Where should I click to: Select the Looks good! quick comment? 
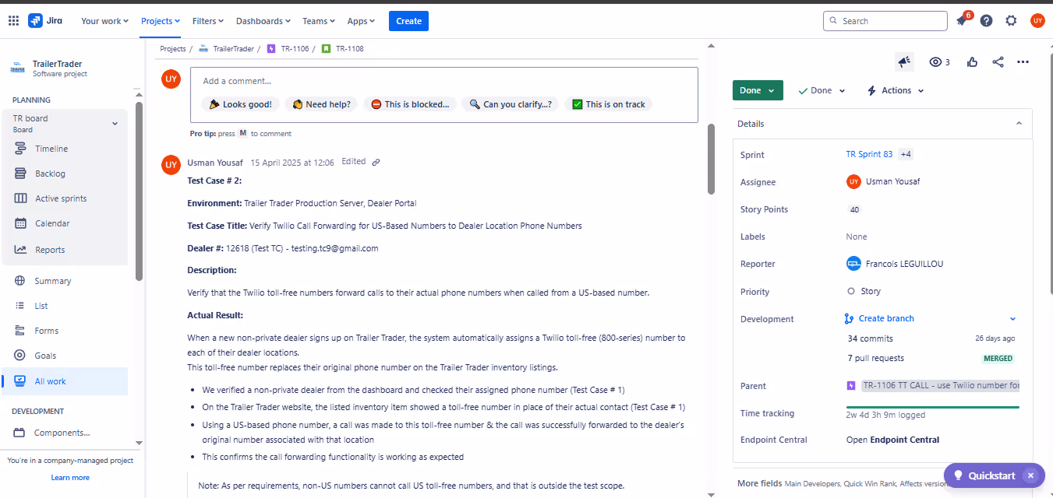click(x=240, y=104)
